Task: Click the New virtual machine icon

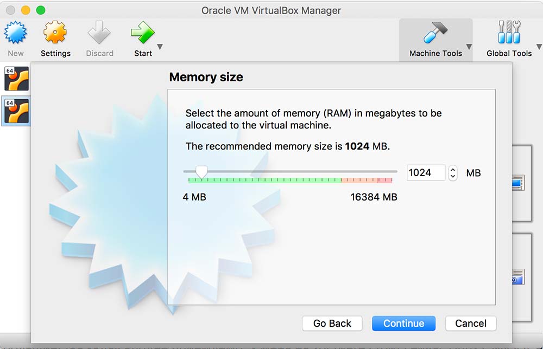Action: tap(15, 34)
